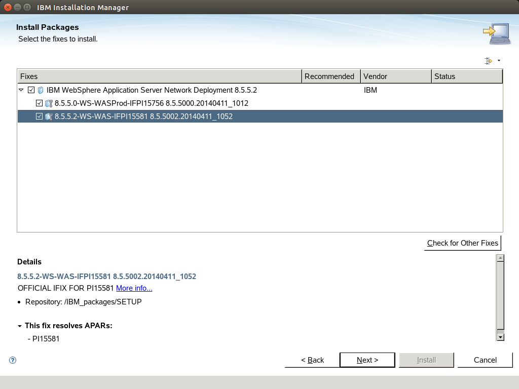Proceed with the Next > button
Screen dimensions: 519x389
(367, 360)
